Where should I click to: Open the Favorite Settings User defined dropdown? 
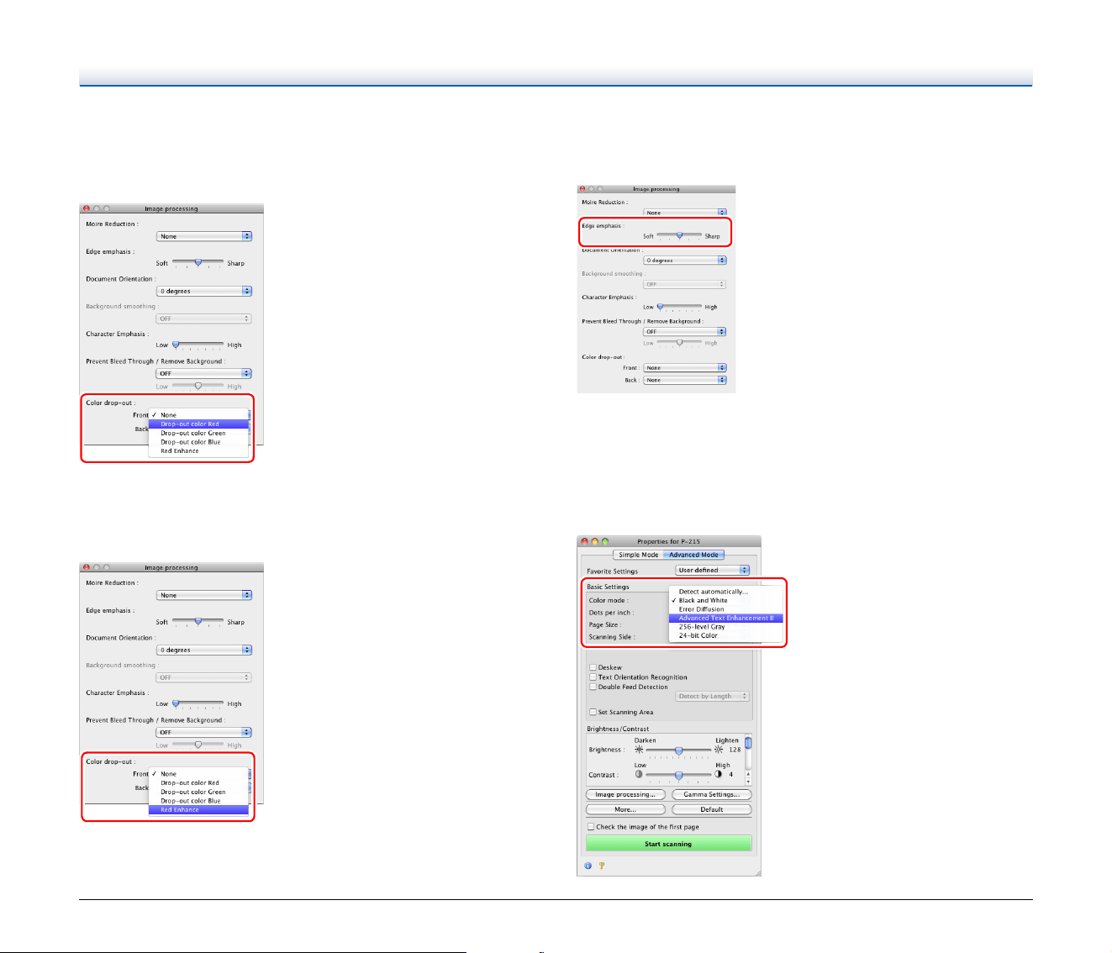click(712, 571)
